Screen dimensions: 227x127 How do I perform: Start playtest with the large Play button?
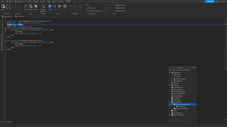click(x=50, y=6)
